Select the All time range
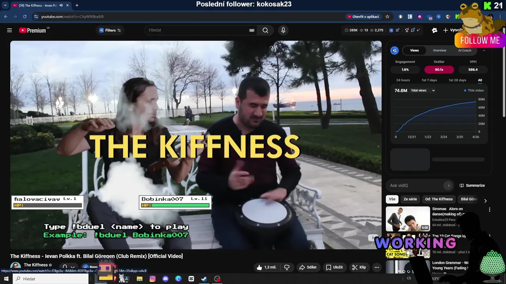The width and height of the screenshot is (506, 284). coord(480,80)
